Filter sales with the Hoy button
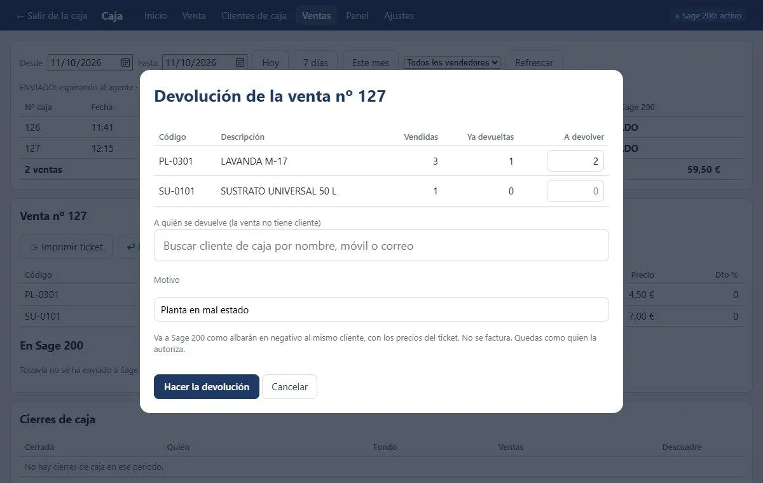Viewport: 763px width, 483px height. click(271, 62)
